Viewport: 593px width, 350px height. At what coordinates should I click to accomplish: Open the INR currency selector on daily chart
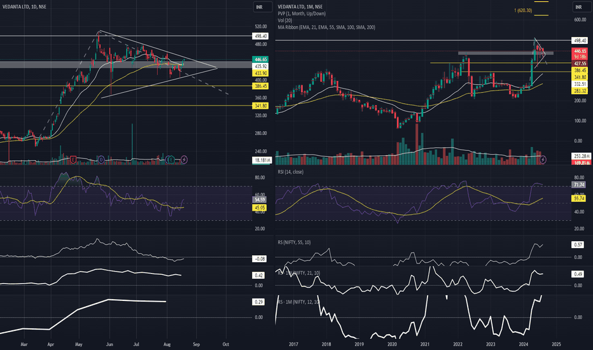coord(263,7)
